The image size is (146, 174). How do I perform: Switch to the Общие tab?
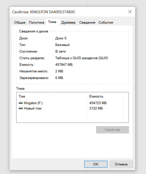coord(19,22)
